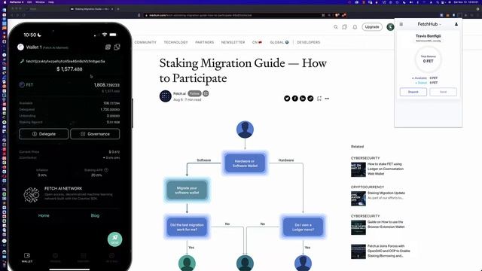
Task: Open a new browser tab with plus button
Action: point(118,9)
